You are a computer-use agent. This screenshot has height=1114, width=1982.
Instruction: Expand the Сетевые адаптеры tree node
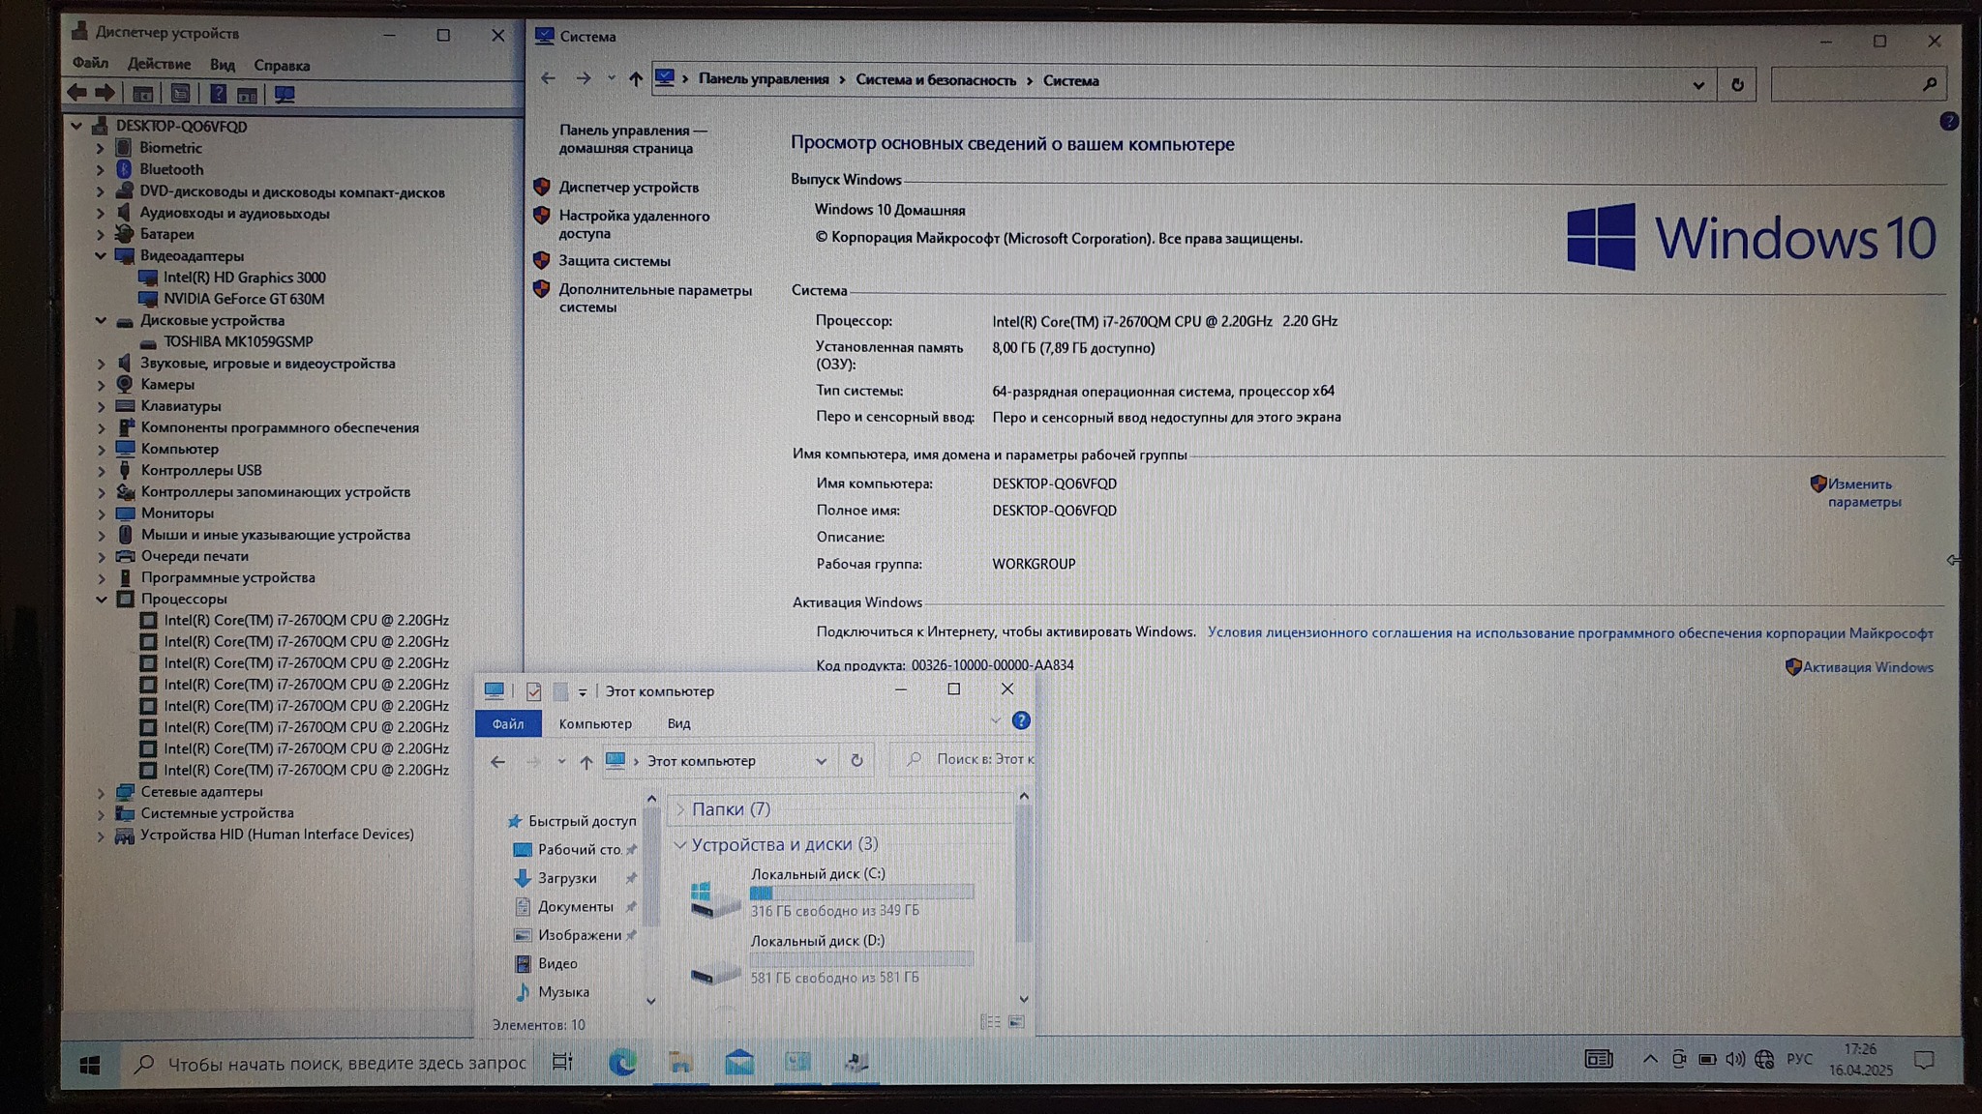click(101, 792)
